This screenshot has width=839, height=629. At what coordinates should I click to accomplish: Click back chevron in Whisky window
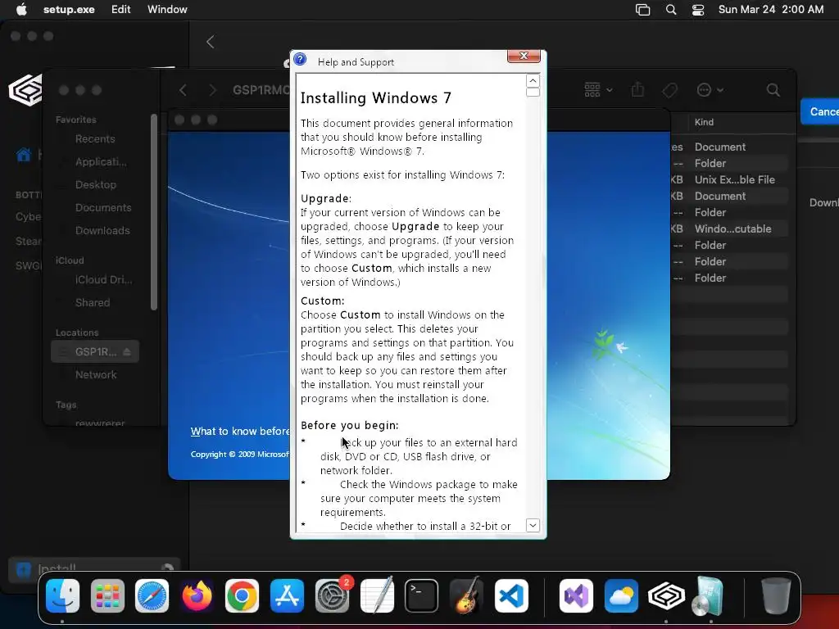tap(211, 42)
